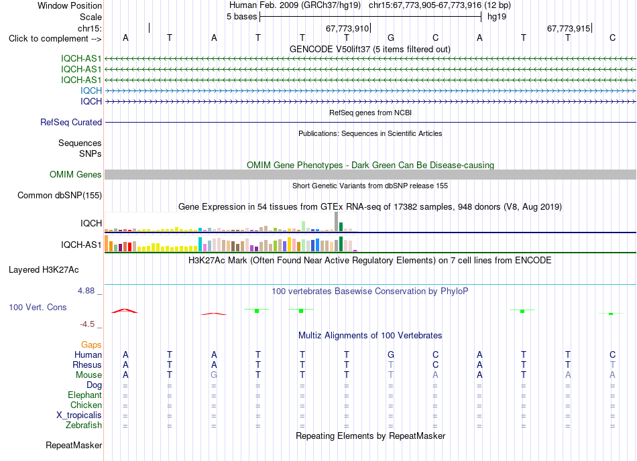Click the 67,773,910 ruler position marker
Viewport: 637px width, 461px height.
[347, 28]
